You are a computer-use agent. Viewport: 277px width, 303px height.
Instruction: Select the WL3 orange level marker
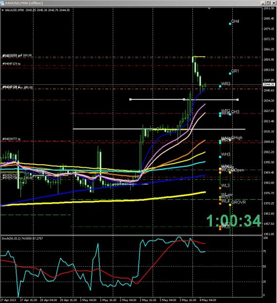pyautogui.click(x=220, y=188)
